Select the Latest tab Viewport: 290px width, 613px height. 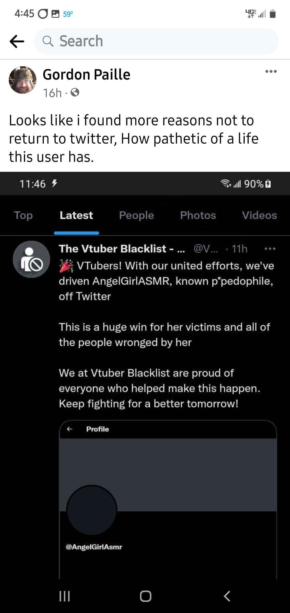(76, 215)
